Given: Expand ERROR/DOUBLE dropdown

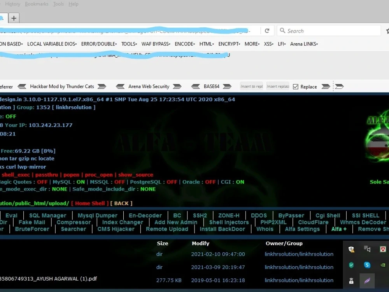Looking at the screenshot, I should [99, 44].
